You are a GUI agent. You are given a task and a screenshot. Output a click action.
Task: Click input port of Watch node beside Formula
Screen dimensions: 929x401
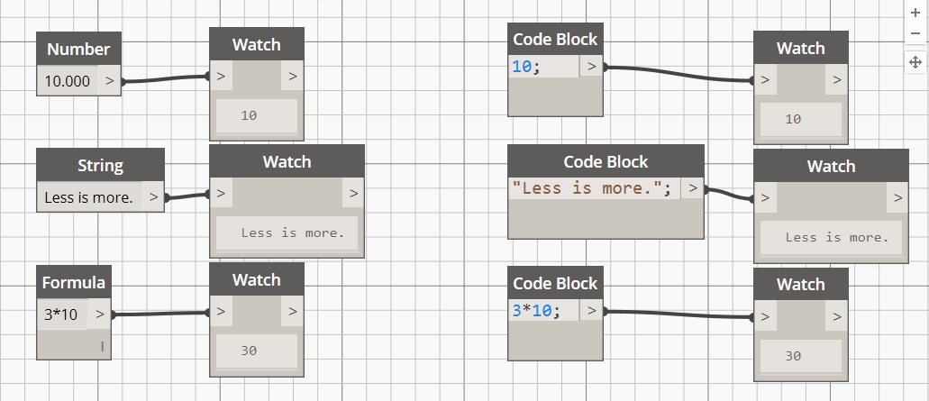(x=221, y=312)
